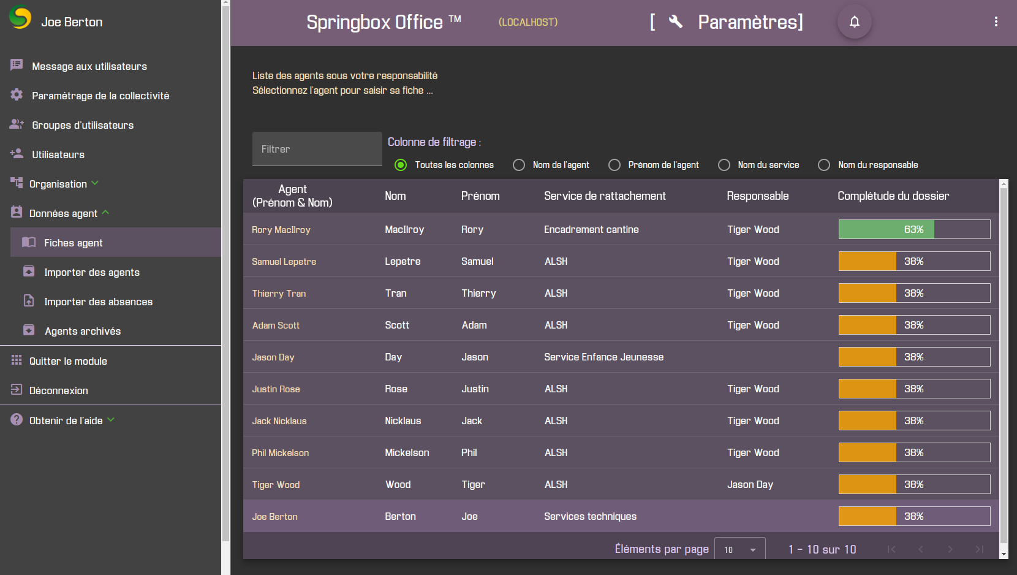
Task: Open Message aux utilisateurs menu item
Action: 89,66
